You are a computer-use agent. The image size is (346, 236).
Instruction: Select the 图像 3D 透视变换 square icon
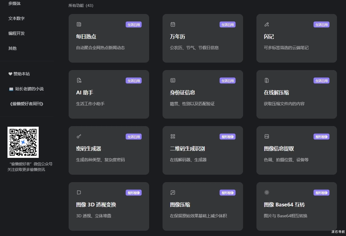click(x=79, y=192)
